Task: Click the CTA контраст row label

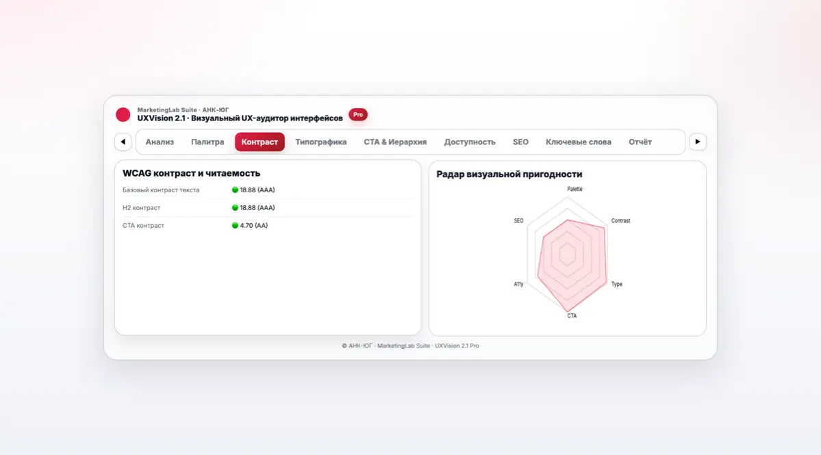Action: [x=144, y=225]
